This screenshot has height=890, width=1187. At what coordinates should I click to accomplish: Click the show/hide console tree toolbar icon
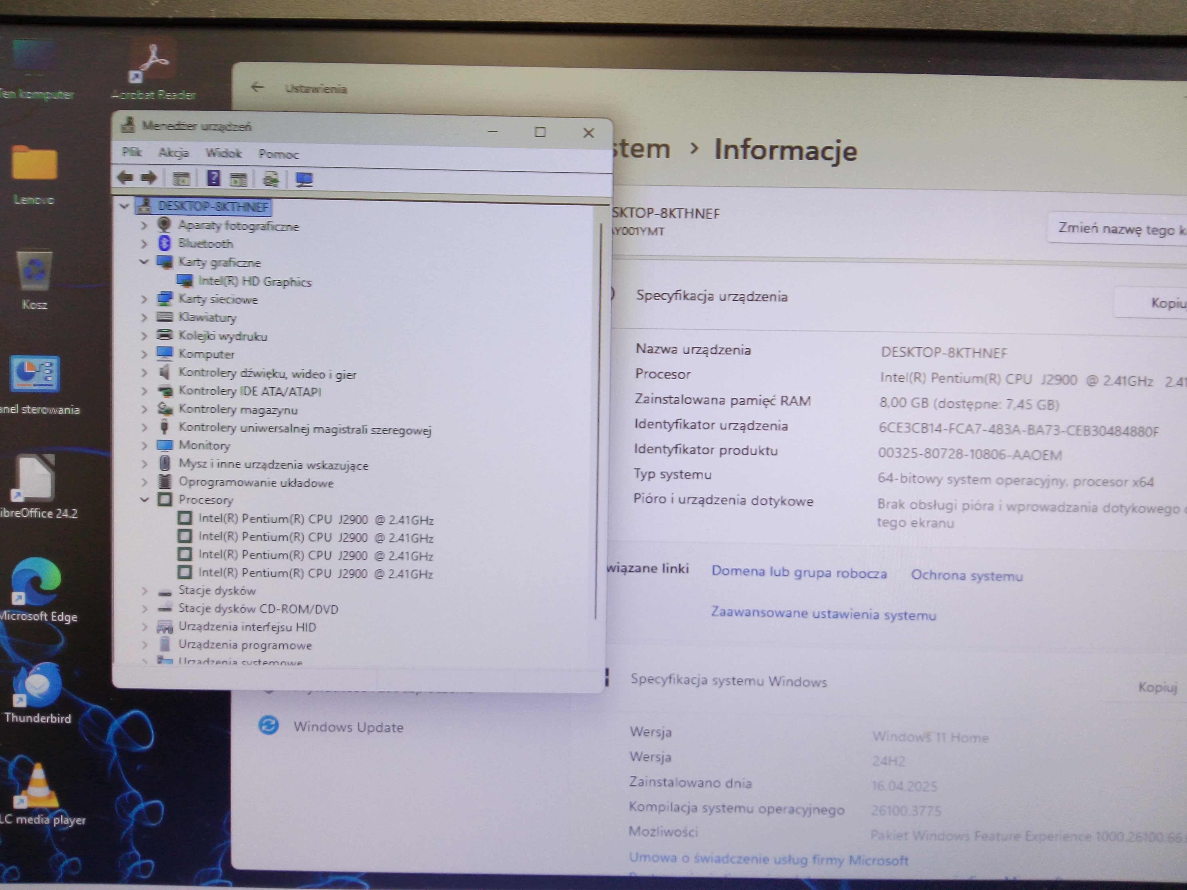[181, 179]
